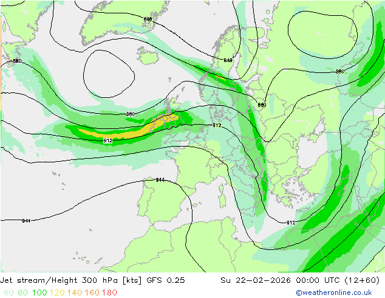Click the 912 contour label in the Mediterranean
The width and height of the screenshot is (385, 298).
[x=291, y=223]
